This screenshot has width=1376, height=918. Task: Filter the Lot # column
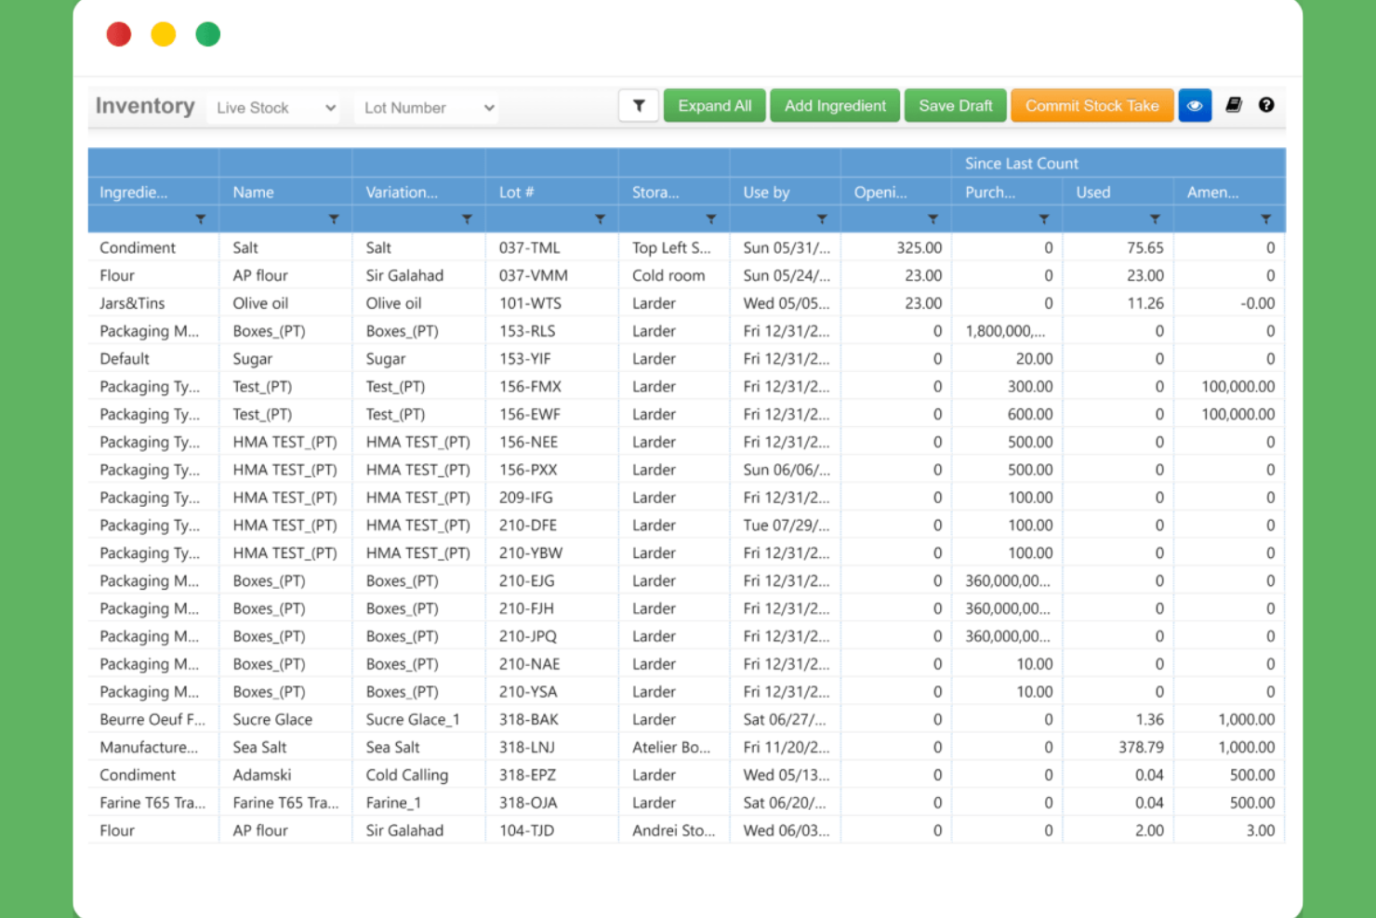600,220
